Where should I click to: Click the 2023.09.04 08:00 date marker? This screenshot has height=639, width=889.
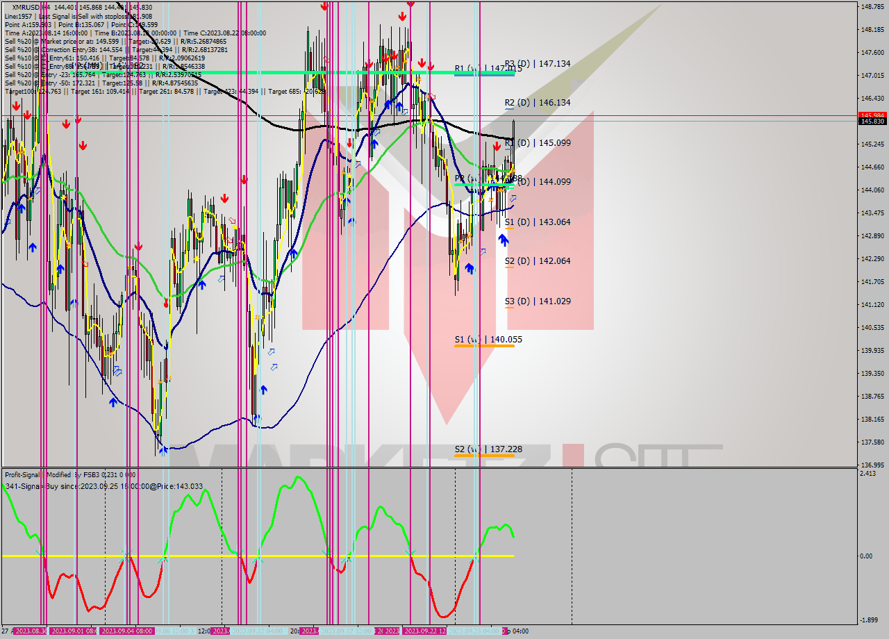pos(127,631)
